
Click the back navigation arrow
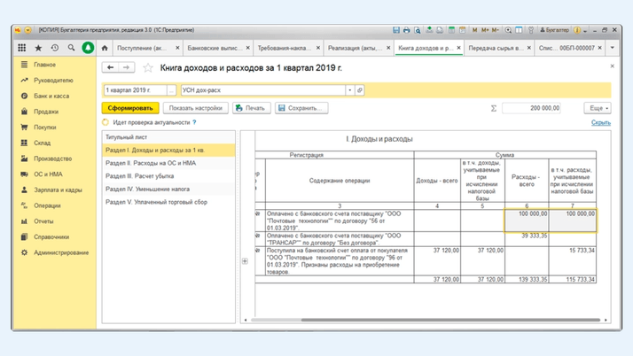(x=111, y=67)
